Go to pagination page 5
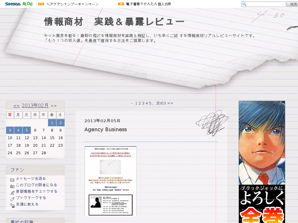Viewport: 298px width, 223px height. [x=150, y=103]
